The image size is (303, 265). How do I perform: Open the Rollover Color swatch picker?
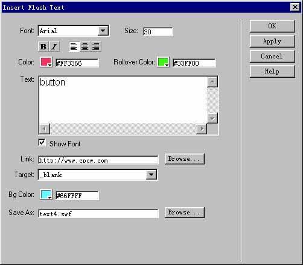click(x=163, y=62)
